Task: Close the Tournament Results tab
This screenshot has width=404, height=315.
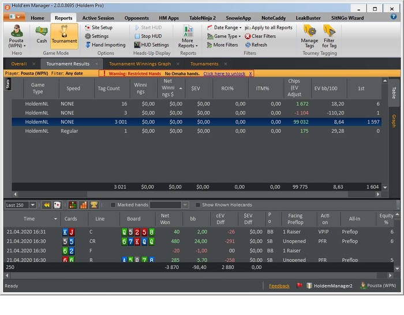Action: [x=96, y=64]
